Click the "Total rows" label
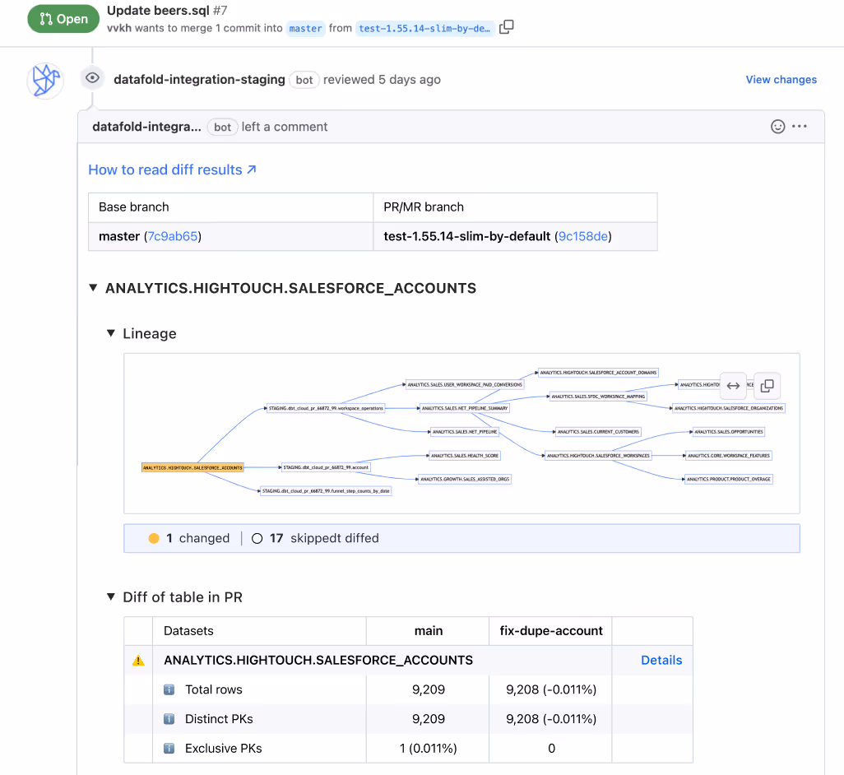 (214, 690)
